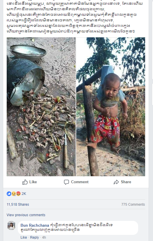This screenshot has width=153, height=241.
Task: Click the Share text label
Action: click(x=126, y=182)
